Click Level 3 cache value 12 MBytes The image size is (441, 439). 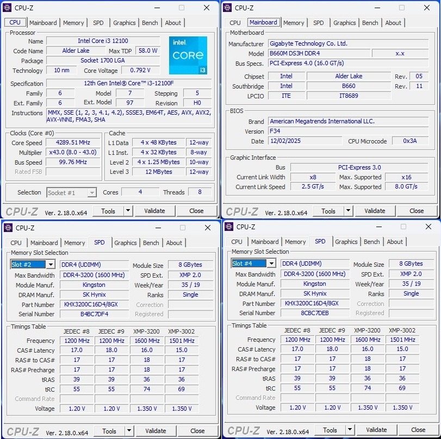point(159,172)
